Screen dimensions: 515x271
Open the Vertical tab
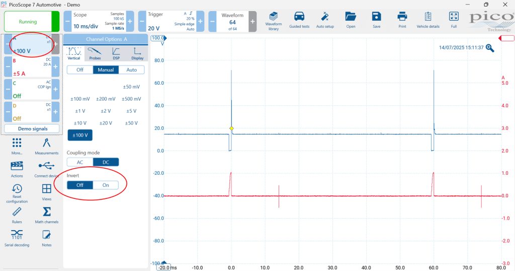click(74, 53)
